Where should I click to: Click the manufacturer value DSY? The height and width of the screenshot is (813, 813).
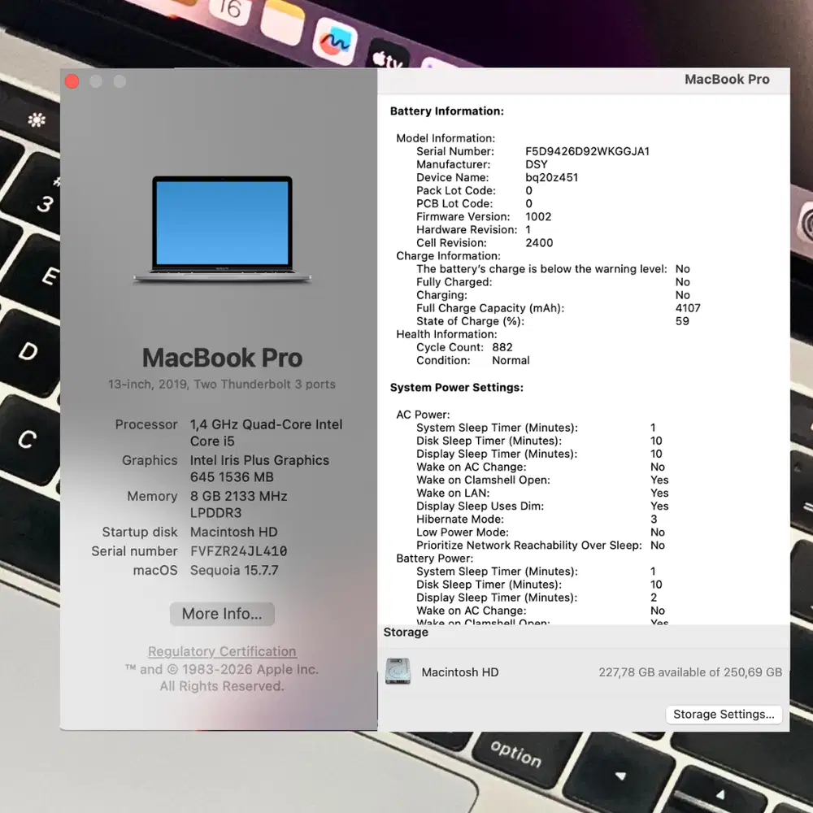point(536,164)
